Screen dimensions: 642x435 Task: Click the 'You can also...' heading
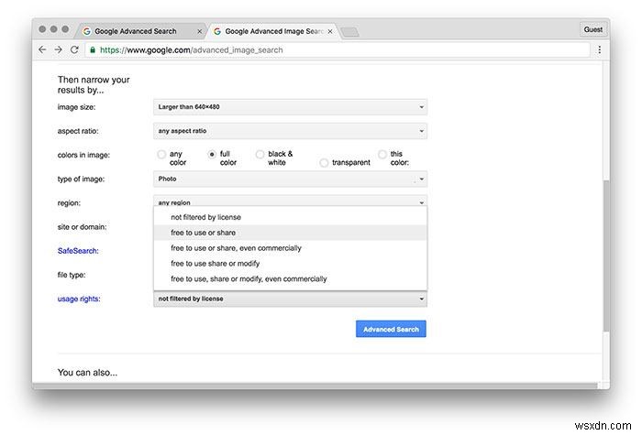click(87, 373)
